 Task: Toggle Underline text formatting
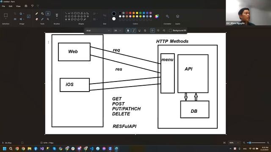(139, 30)
